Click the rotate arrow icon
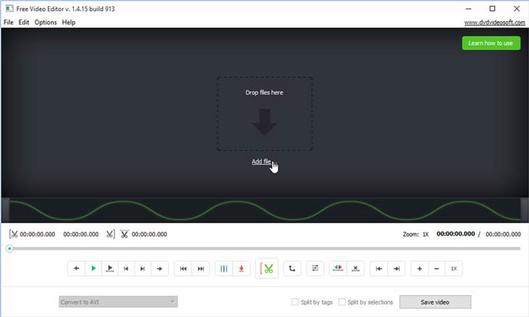Image resolution: width=529 pixels, height=317 pixels. tap(292, 268)
